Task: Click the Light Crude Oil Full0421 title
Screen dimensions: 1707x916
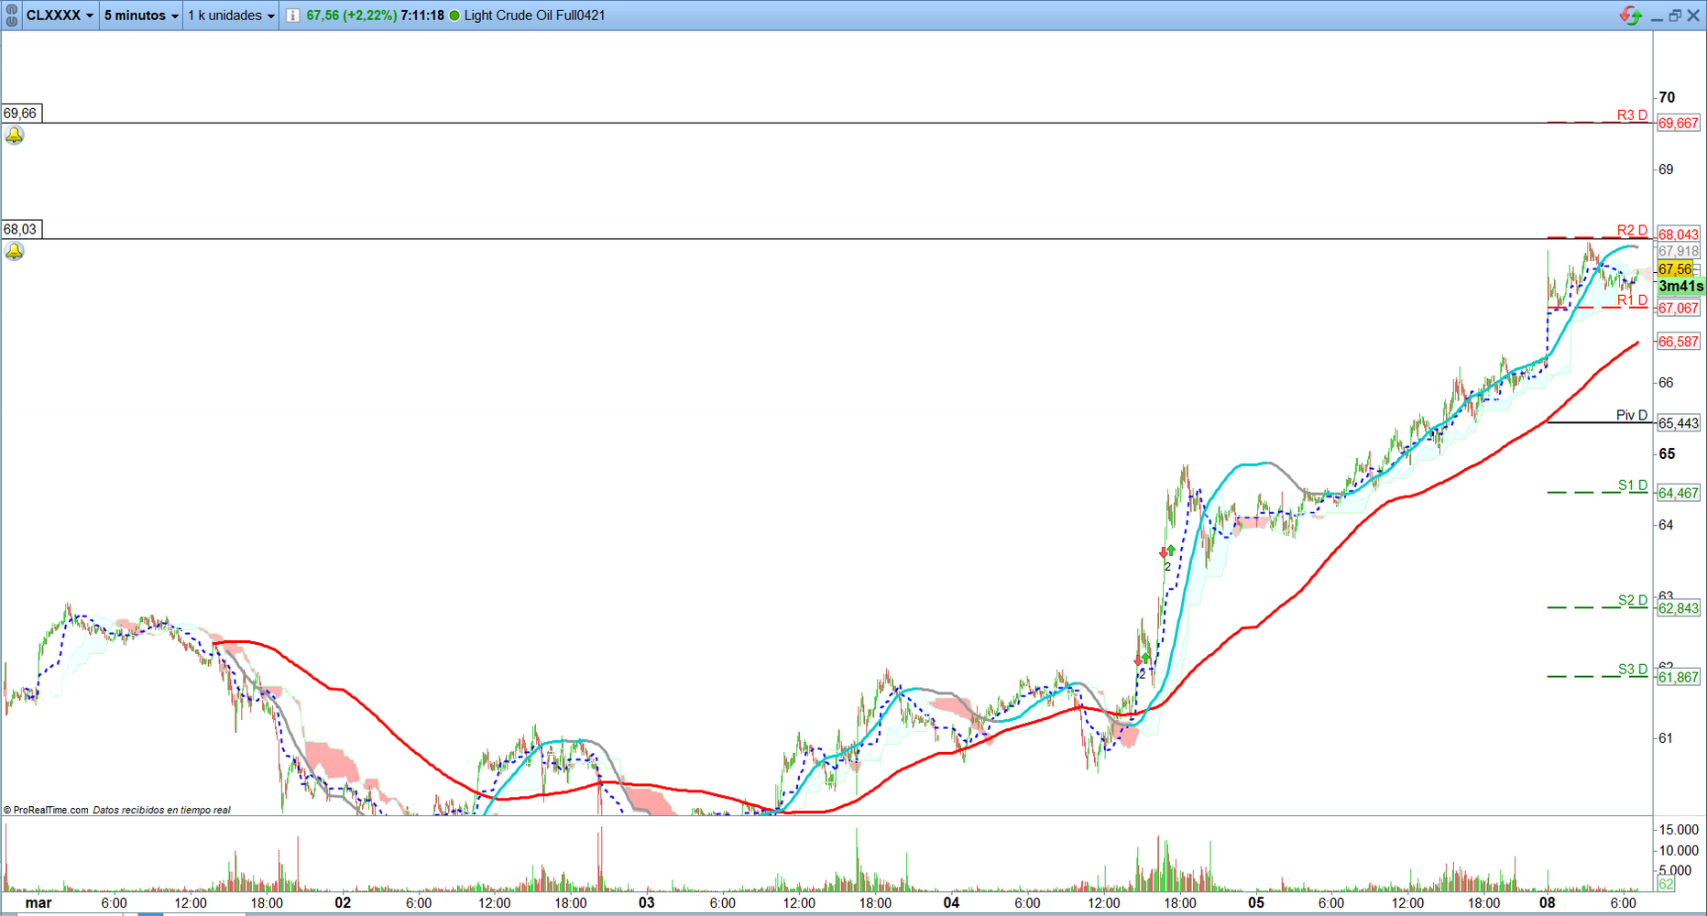Action: [x=534, y=16]
